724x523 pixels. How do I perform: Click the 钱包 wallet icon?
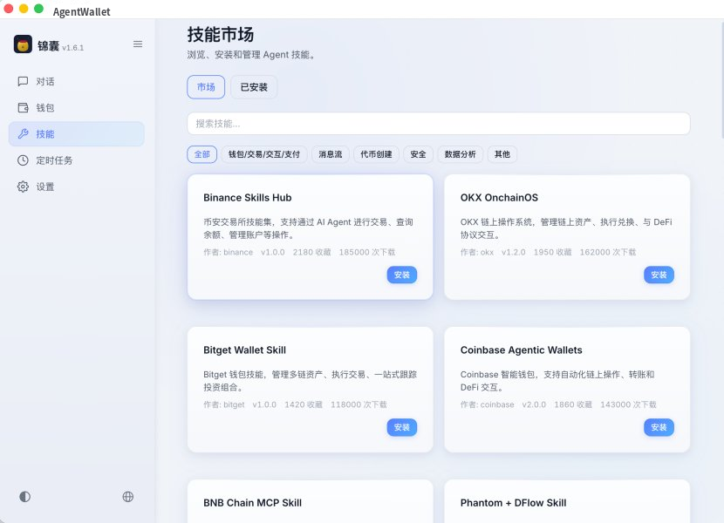click(23, 107)
